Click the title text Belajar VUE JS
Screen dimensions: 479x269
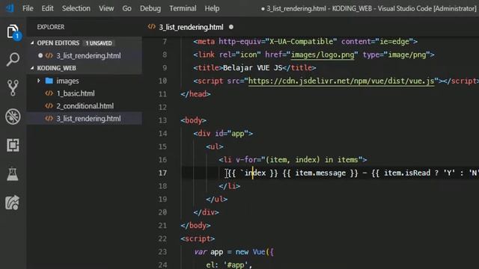pyautogui.click(x=253, y=68)
